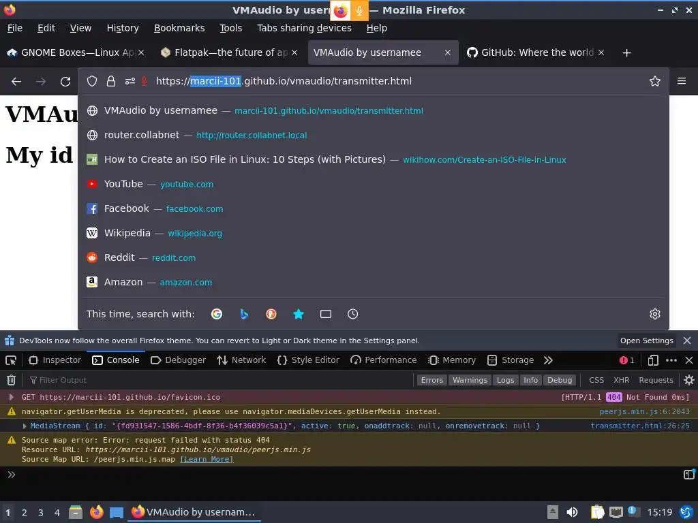
Task: Expand the MediaStream object in console
Action: point(25,426)
